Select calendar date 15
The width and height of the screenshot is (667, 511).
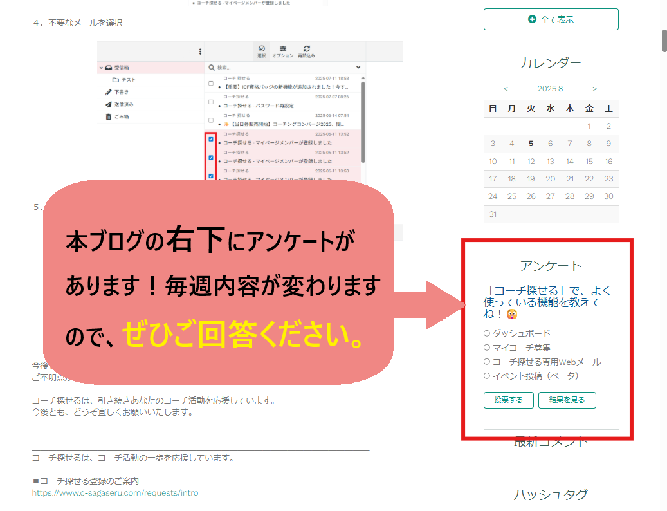pyautogui.click(x=589, y=162)
